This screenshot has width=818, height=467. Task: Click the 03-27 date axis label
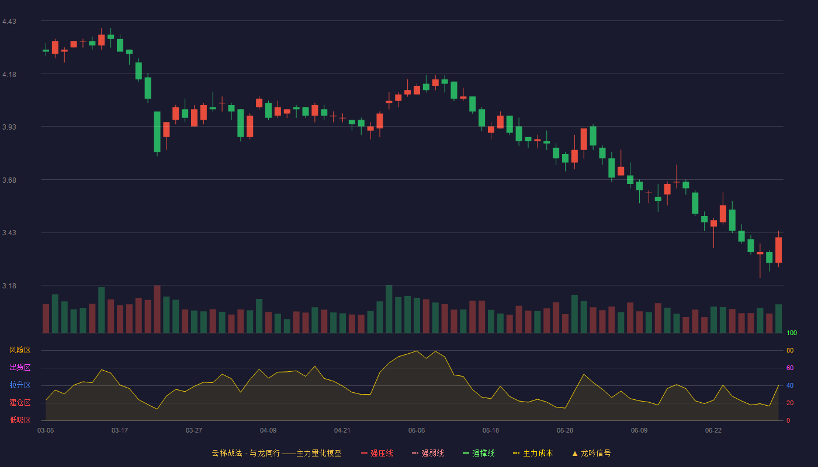coord(194,430)
